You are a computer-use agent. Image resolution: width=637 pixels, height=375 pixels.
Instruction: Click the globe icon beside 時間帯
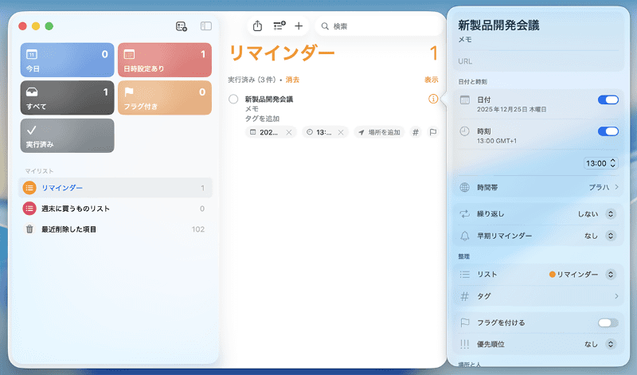click(464, 187)
